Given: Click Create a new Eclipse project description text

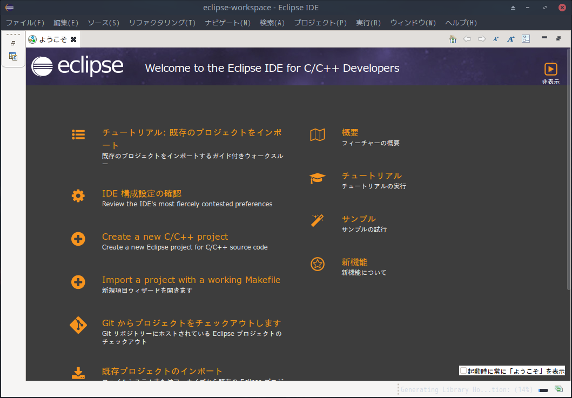Looking at the screenshot, I should click(185, 247).
